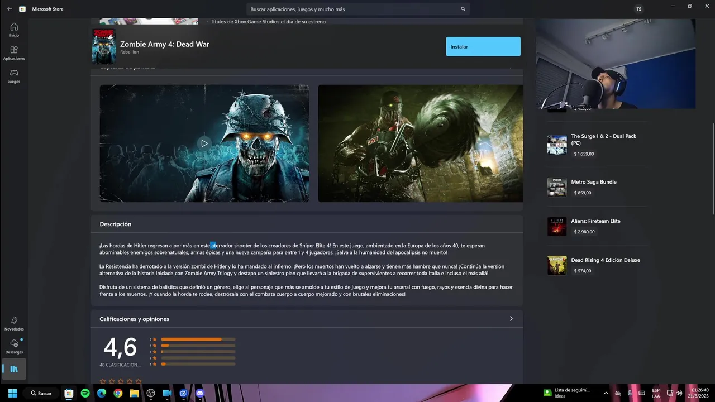Click the 1-star rating bar
Screen dimensions: 715x402
(x=198, y=364)
